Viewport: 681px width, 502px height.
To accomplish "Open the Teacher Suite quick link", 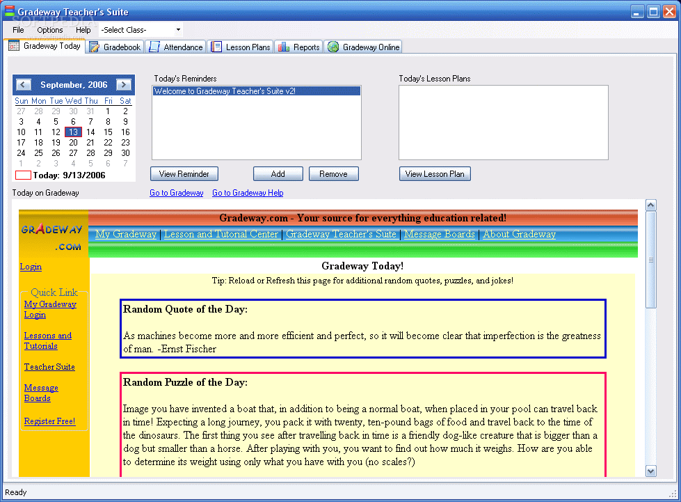I will tap(49, 367).
